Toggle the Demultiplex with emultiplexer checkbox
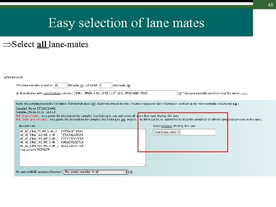 click(x=17, y=94)
